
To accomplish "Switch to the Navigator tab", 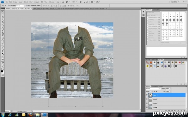I will (x=156, y=10).
